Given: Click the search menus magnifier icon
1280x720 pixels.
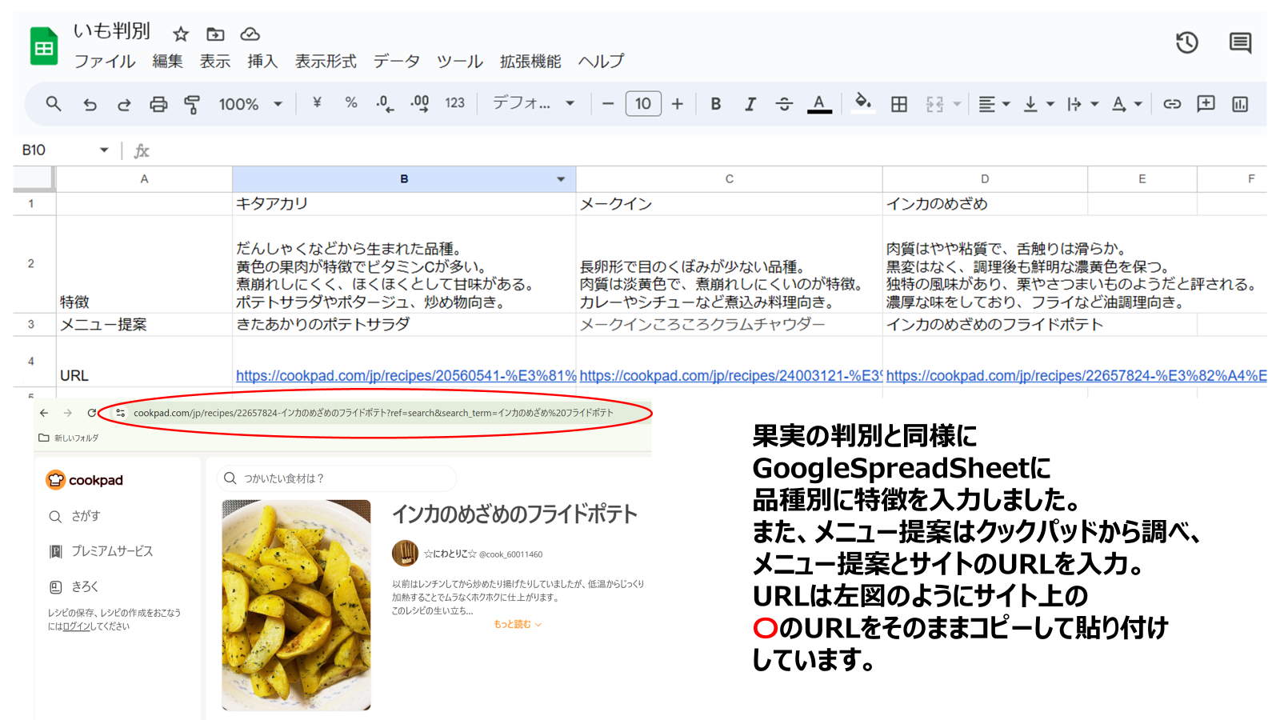Looking at the screenshot, I should [54, 103].
